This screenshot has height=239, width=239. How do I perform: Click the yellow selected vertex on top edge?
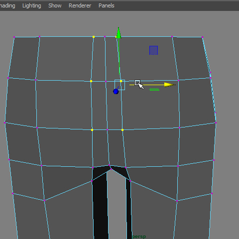[94, 37]
